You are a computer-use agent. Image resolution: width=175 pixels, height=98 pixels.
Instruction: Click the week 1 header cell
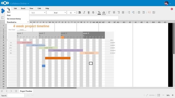coord(28,33)
